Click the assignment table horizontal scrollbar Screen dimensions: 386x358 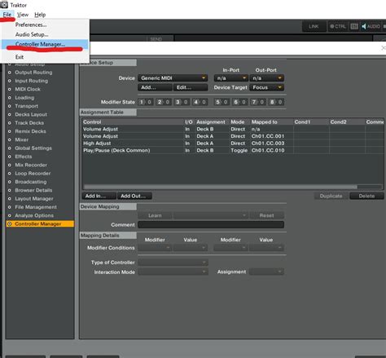(220, 187)
